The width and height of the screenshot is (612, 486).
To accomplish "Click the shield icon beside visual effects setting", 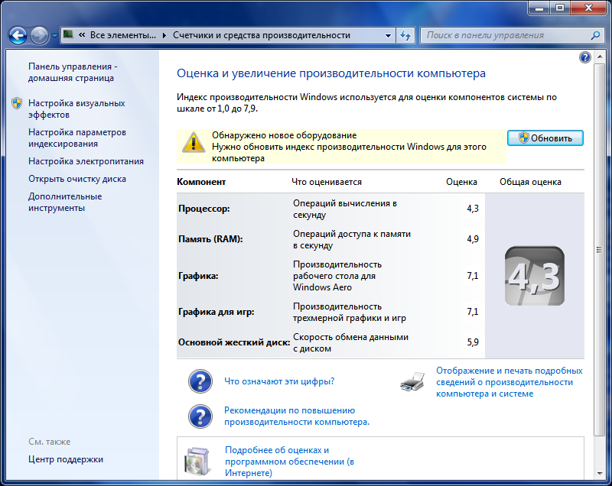I will (x=17, y=103).
